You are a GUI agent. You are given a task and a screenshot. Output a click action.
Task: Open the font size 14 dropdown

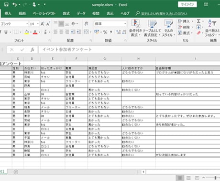click(x=38, y=24)
